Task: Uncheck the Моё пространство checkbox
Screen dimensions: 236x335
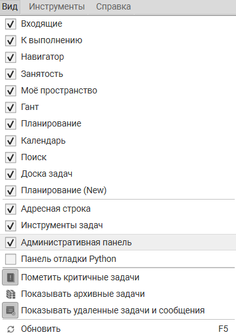Action: [10, 91]
